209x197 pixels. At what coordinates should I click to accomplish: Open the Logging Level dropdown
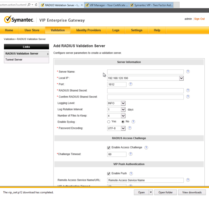(x=123, y=103)
